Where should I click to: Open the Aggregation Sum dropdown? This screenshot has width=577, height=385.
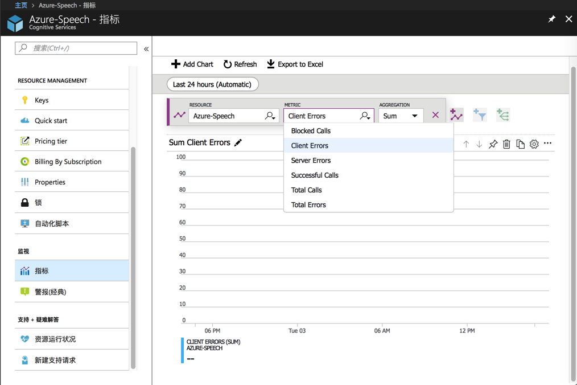point(401,116)
